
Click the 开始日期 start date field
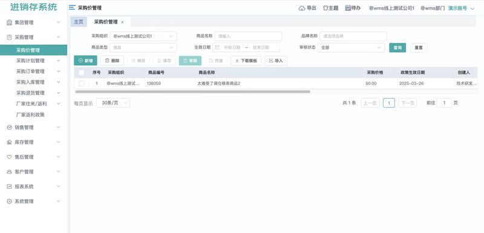(232, 48)
